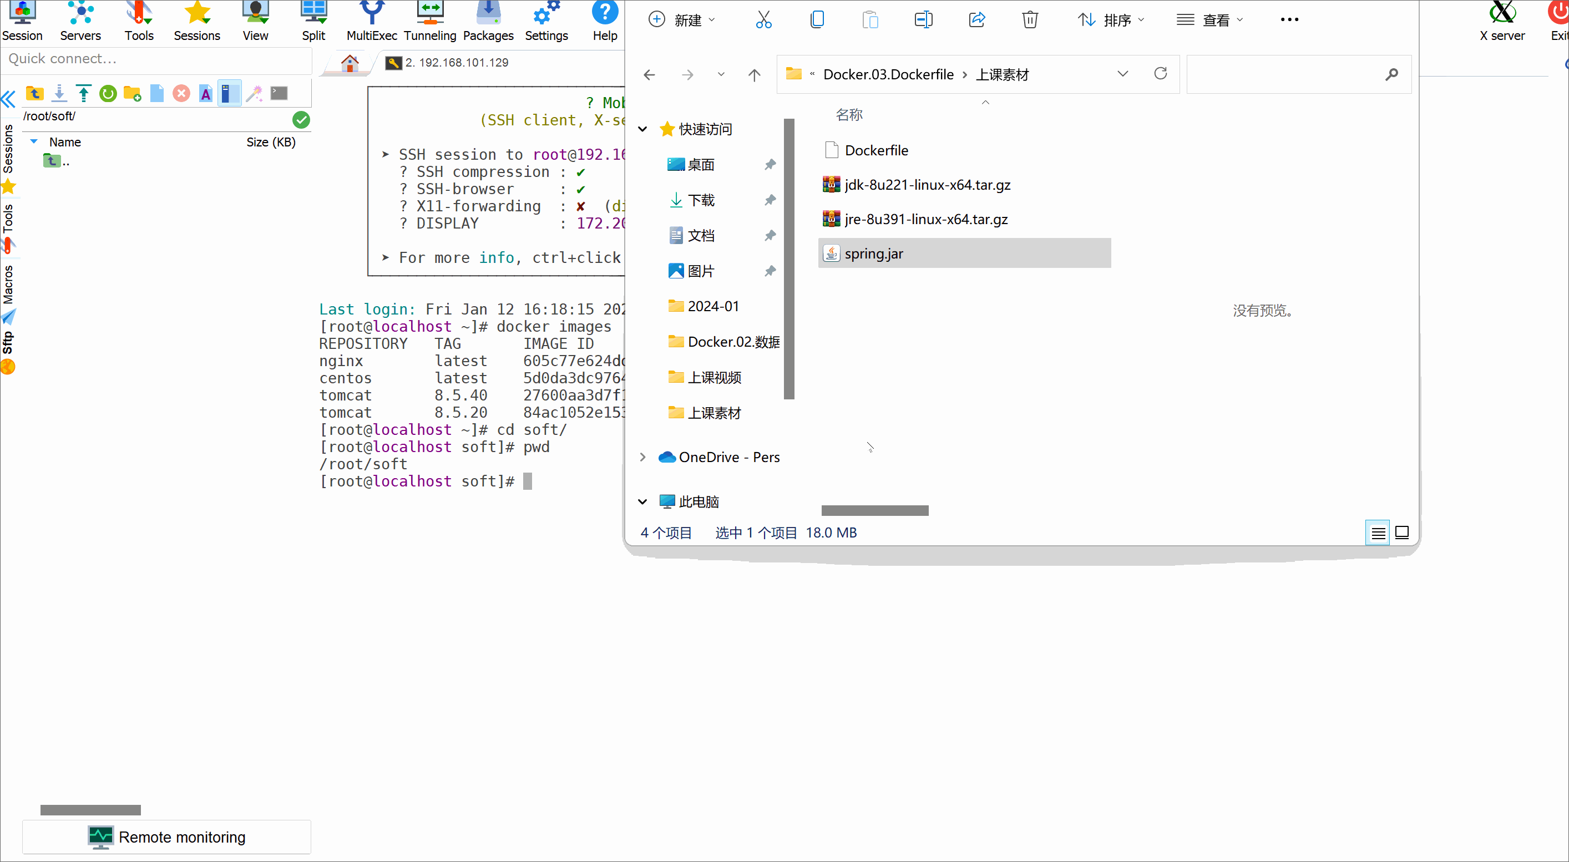
Task: Click the Cut scissors icon in Explorer
Action: click(763, 20)
